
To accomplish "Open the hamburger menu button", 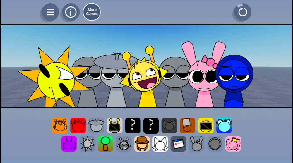I will click(50, 12).
